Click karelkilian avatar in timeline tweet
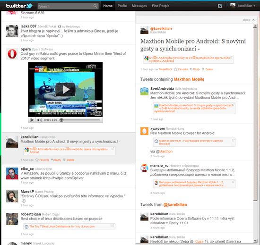260x245 pixels. (12, 142)
